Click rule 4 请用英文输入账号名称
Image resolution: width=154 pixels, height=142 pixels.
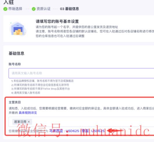[x=26, y=93]
